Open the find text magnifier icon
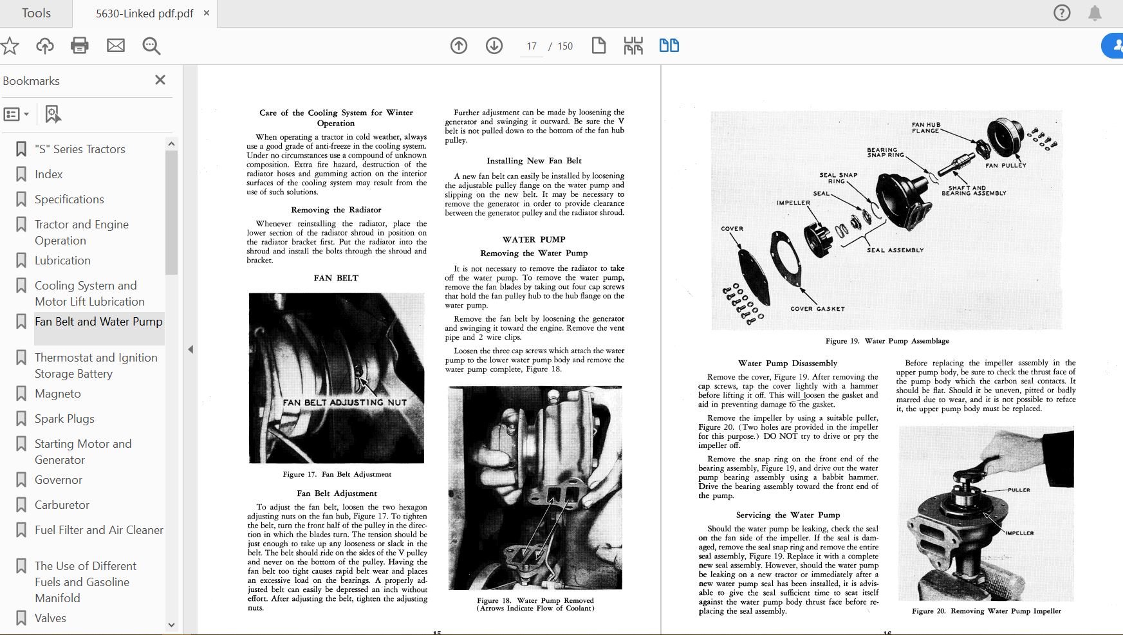 pyautogui.click(x=151, y=46)
